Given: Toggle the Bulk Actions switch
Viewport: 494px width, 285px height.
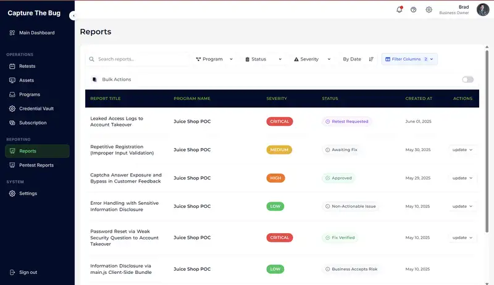Looking at the screenshot, I should [468, 80].
